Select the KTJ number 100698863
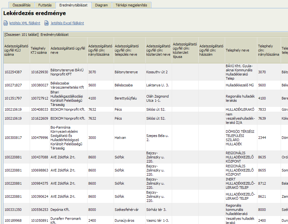This screenshot has height=224, width=288. pyautogui.click(x=40, y=170)
